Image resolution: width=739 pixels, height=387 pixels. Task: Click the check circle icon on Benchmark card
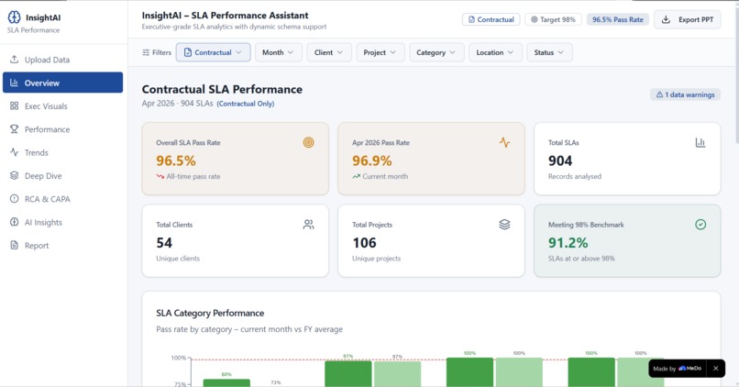pos(700,225)
